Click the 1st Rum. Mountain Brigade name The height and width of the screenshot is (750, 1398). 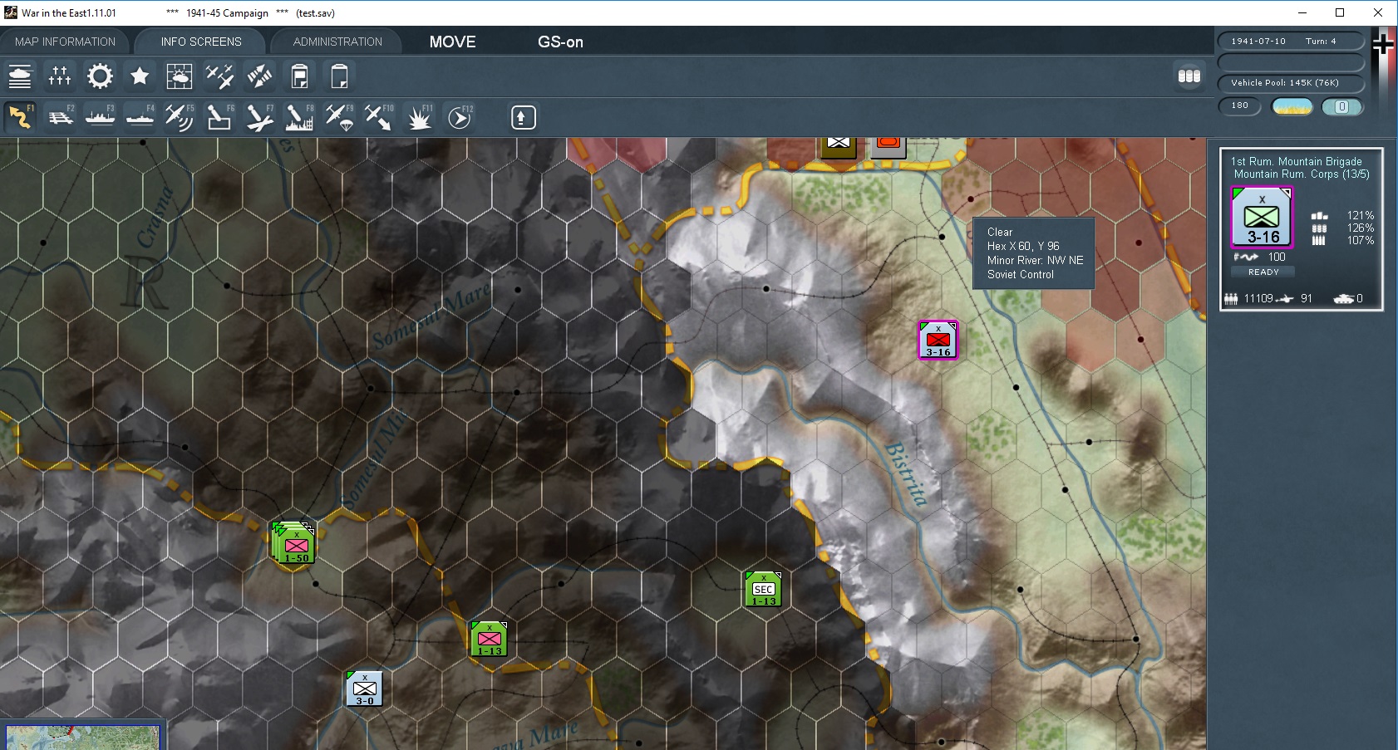tap(1296, 161)
